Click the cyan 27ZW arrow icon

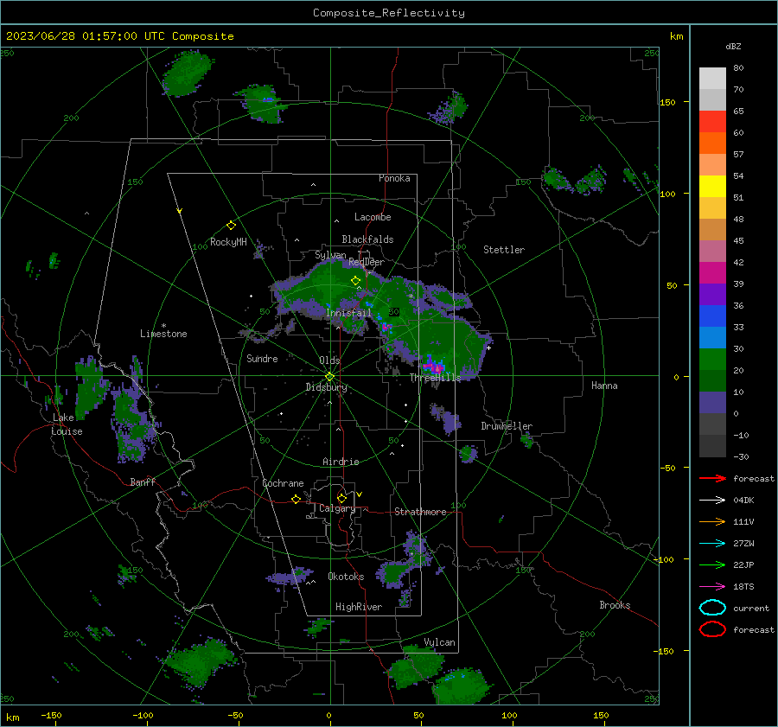pos(712,544)
